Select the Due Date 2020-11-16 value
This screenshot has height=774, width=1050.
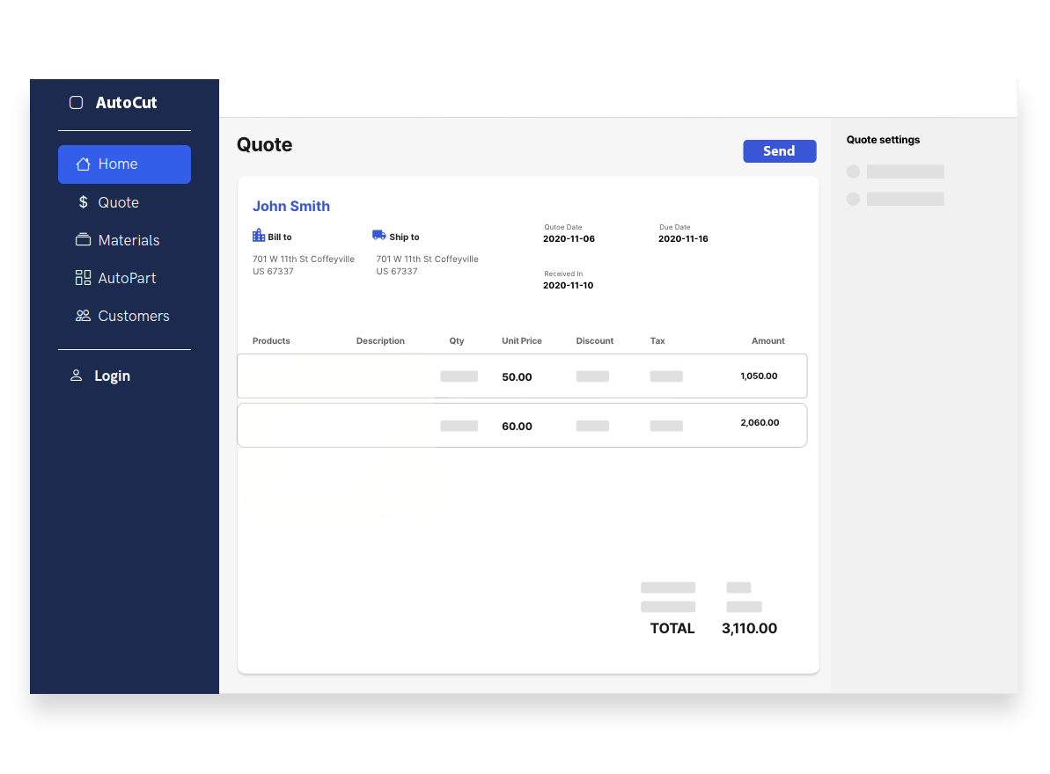(x=683, y=239)
